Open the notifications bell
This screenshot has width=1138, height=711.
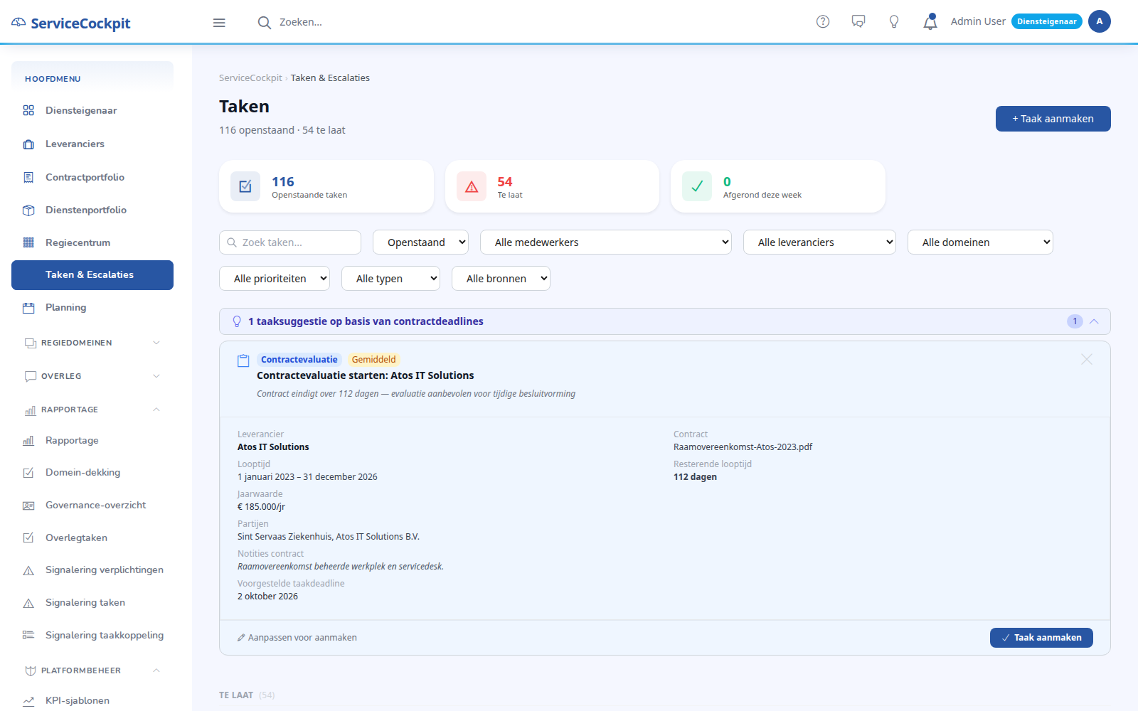click(x=930, y=22)
